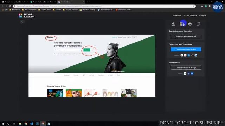Reload the page with the refresh button
This screenshot has height=126, width=225.
10,6
